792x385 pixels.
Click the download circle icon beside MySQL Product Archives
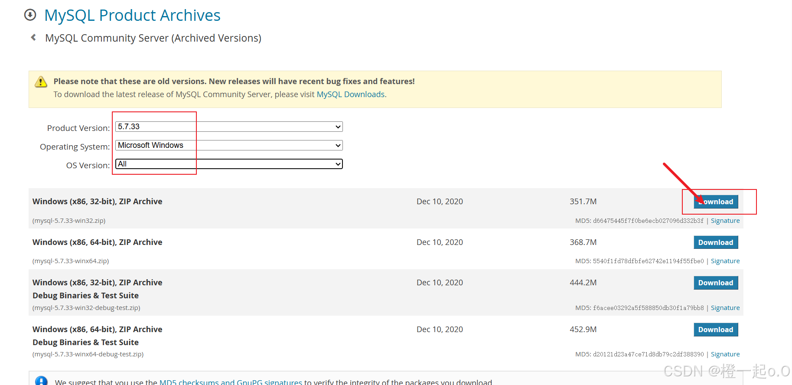(x=30, y=15)
